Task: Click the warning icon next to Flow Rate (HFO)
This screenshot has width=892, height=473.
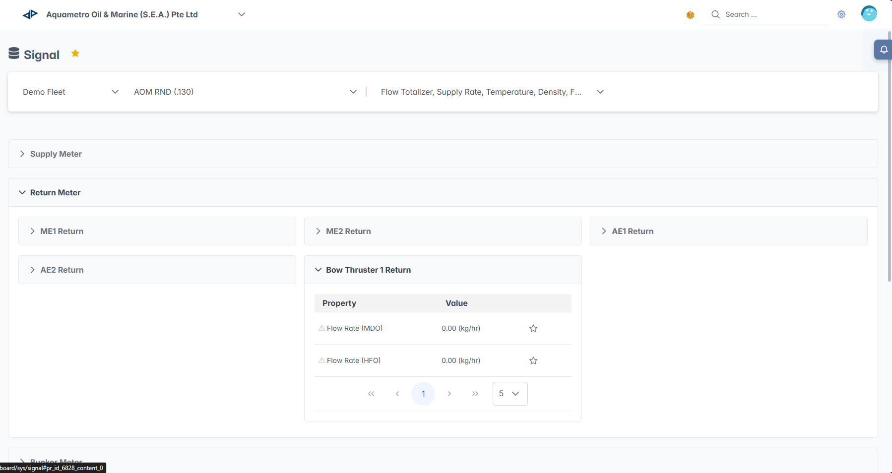Action: [x=321, y=360]
